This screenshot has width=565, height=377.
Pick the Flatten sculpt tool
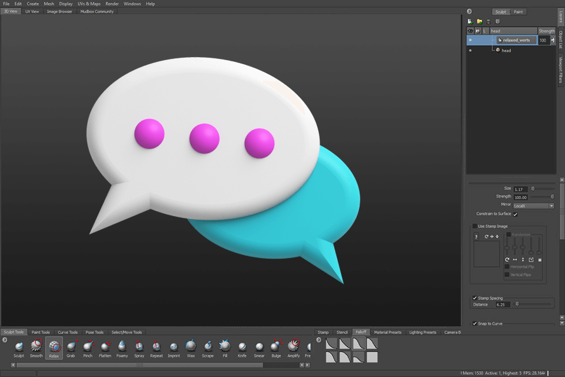pos(105,347)
